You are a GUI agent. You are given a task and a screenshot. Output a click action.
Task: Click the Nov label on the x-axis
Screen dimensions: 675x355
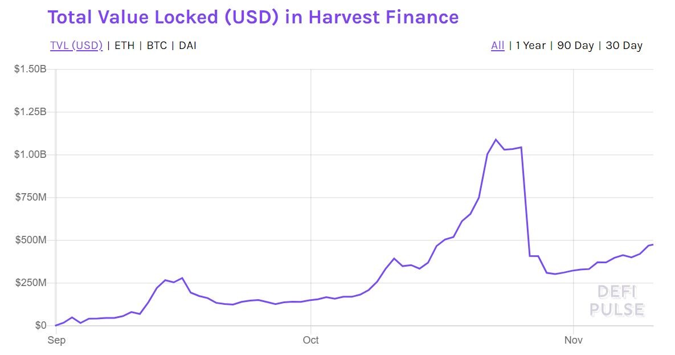[x=574, y=340]
